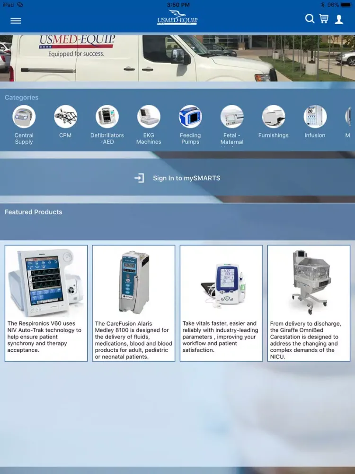This screenshot has width=355, height=474.
Task: Tap the Bluetooth status icon
Action: point(322,5)
